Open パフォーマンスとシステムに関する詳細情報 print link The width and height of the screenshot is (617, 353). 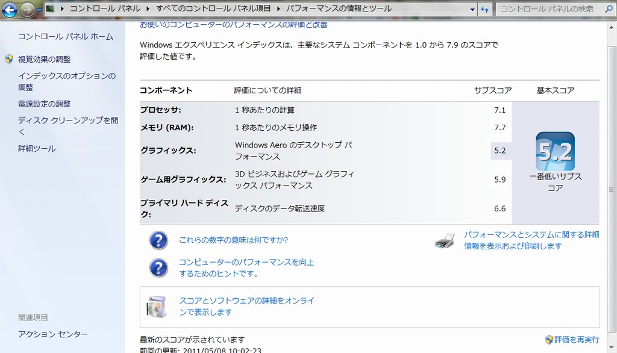pos(531,240)
